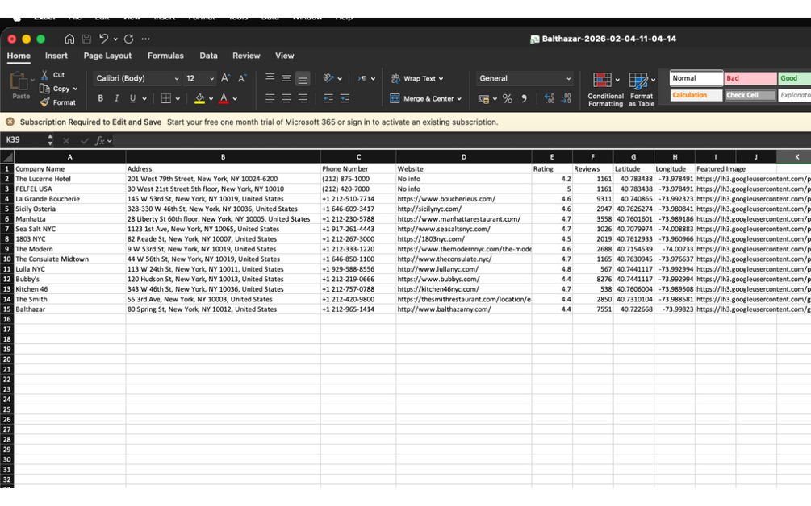Viewport: 811px width, 506px height.
Task: Apply the Calculation cell style
Action: click(x=696, y=96)
